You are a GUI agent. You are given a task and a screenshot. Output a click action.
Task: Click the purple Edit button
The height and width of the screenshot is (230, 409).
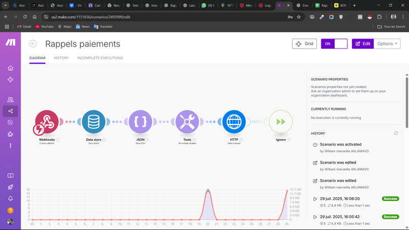tap(362, 44)
